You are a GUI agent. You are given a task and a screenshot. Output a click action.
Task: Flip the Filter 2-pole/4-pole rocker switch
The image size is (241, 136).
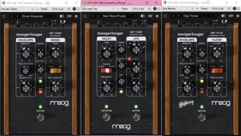(x=217, y=71)
